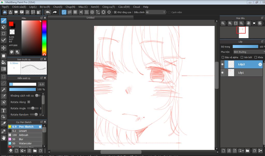Enable Bảo vệ alpha checkbox
This screenshot has height=156, width=265.
pyautogui.click(x=223, y=57)
